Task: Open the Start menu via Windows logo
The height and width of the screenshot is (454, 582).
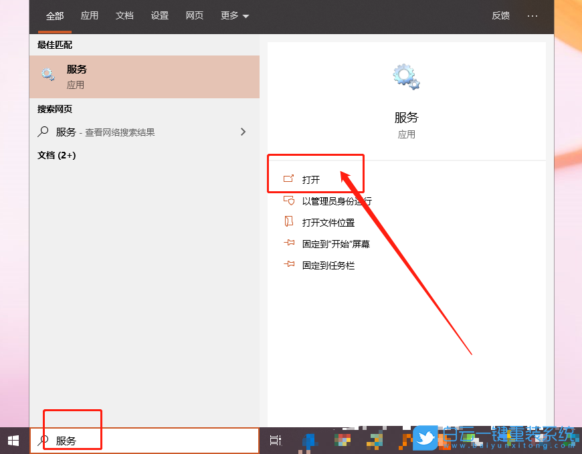Action: pos(13,440)
